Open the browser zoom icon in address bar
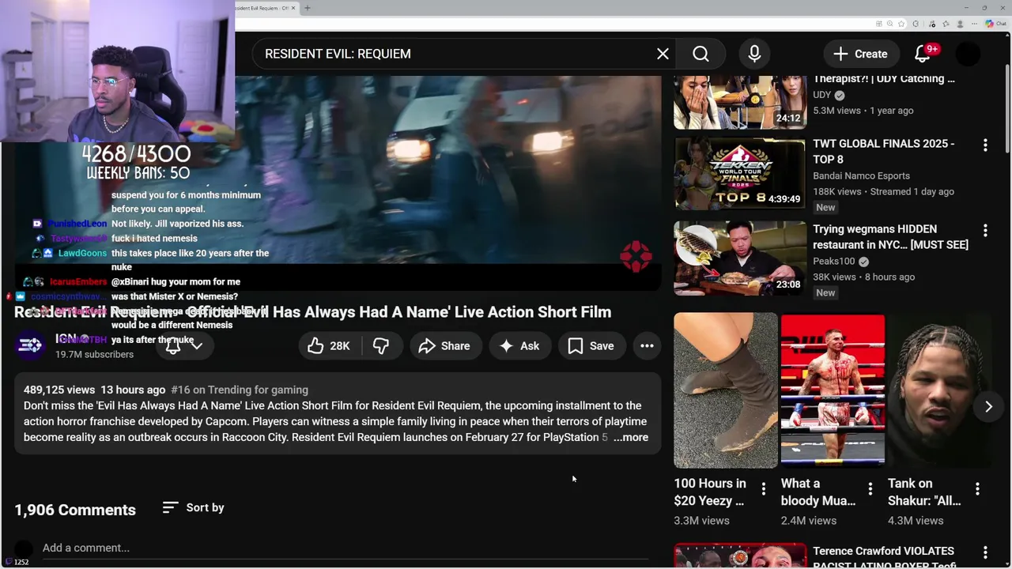This screenshot has width=1012, height=569. coord(890,24)
